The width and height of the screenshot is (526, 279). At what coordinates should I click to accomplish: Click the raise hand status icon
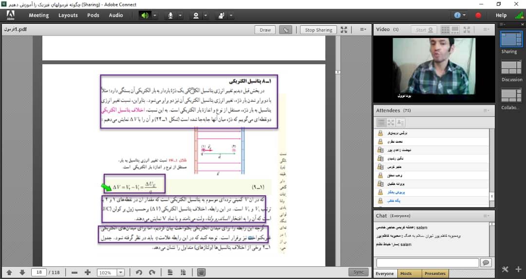point(221,15)
